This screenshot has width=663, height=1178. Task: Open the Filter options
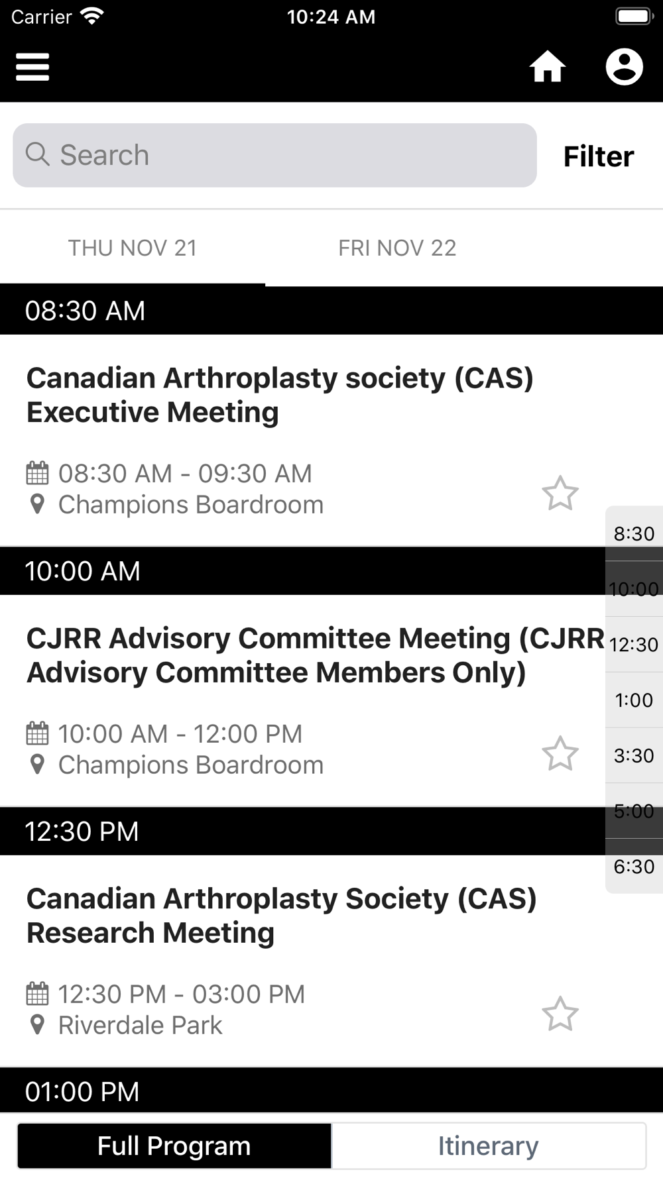tap(599, 156)
